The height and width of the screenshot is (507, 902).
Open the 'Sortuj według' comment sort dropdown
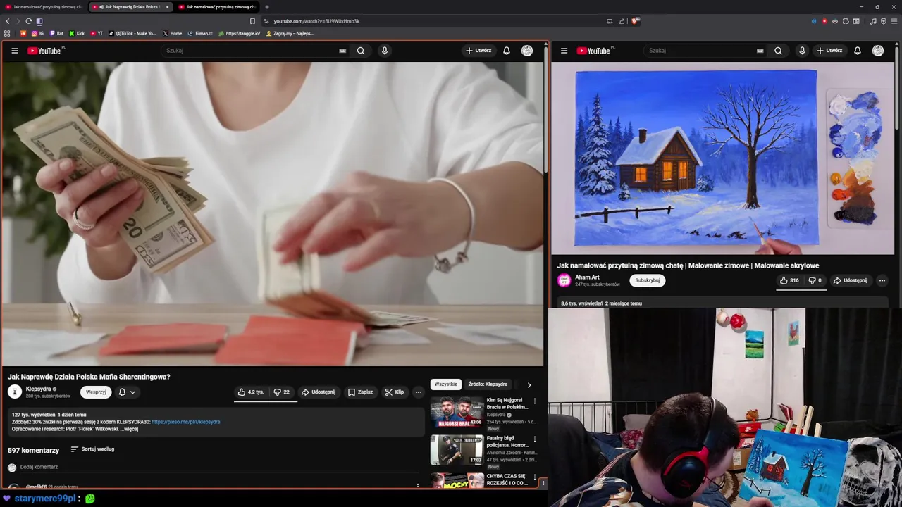click(x=92, y=449)
